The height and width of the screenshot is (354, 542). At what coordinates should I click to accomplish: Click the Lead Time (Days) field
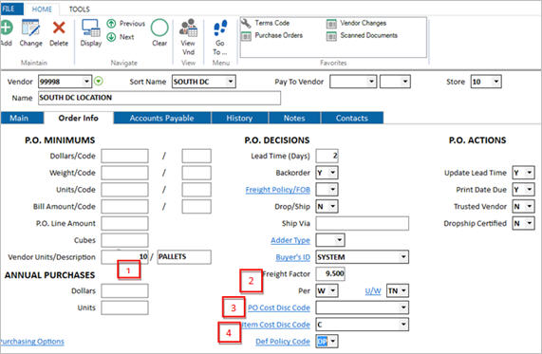point(327,156)
